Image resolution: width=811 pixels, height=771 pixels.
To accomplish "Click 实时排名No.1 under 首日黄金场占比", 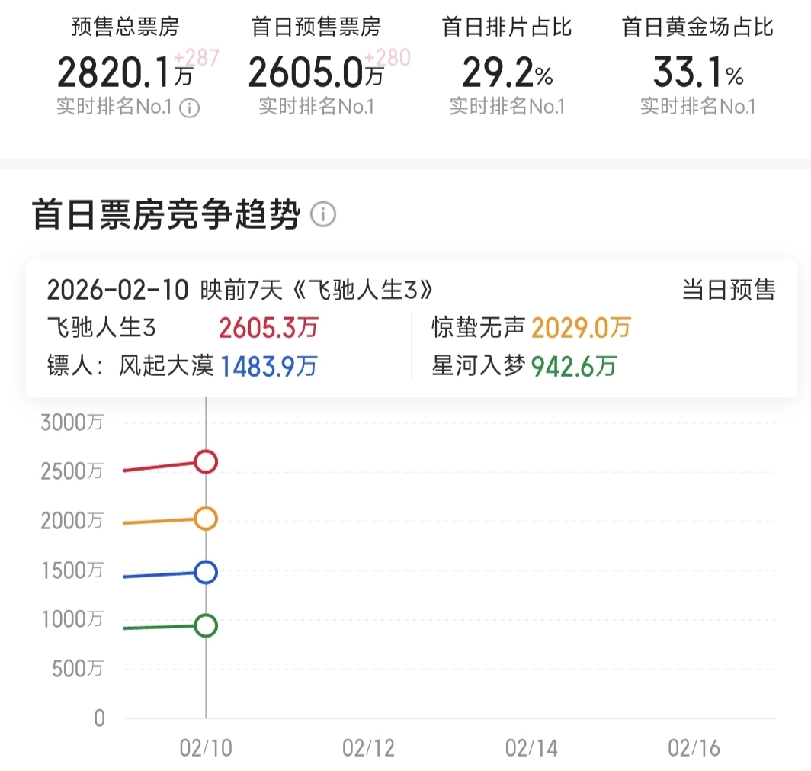I will point(697,107).
